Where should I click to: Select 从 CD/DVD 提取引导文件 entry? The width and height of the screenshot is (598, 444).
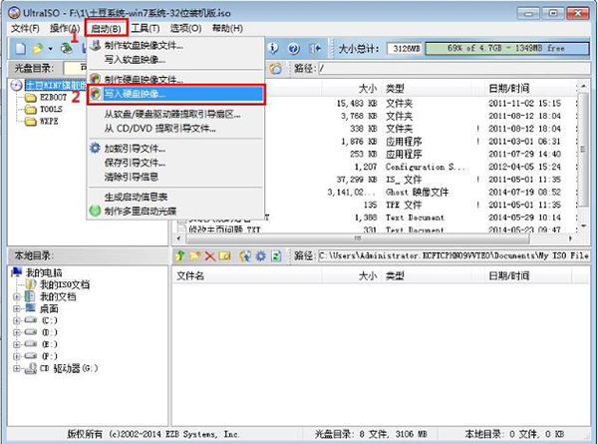(175, 129)
